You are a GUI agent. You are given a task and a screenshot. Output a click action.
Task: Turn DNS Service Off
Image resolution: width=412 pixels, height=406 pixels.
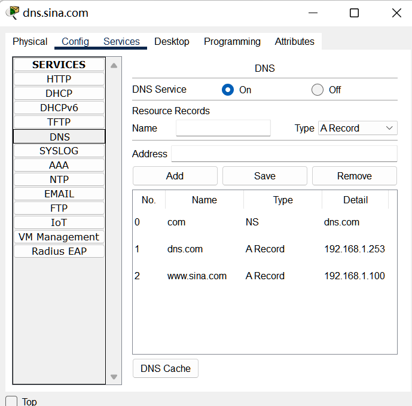pyautogui.click(x=317, y=90)
